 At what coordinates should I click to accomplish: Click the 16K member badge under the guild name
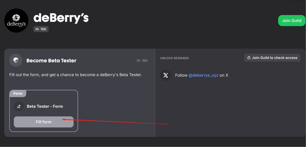41,29
